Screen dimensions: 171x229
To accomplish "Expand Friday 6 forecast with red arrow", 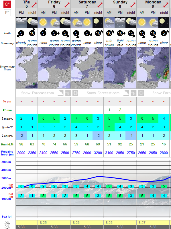I will (x=67, y=5).
